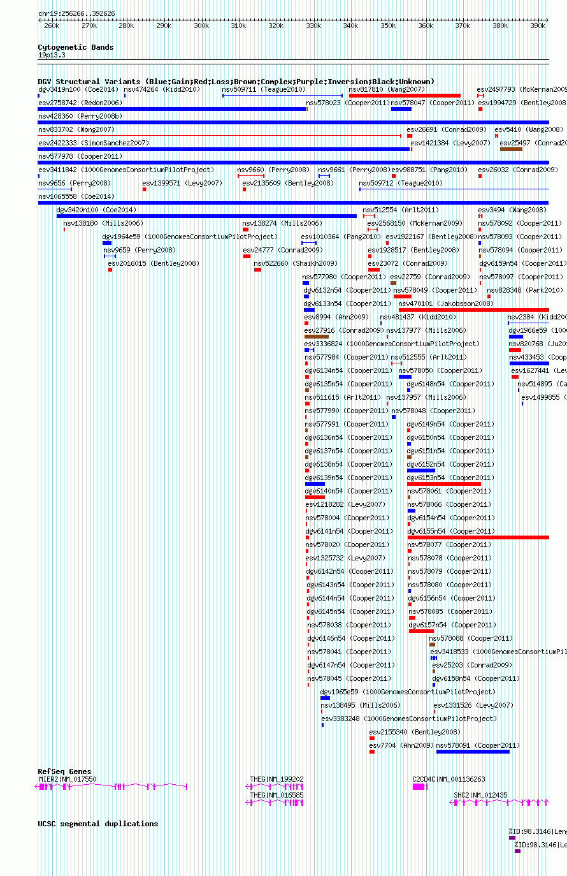Select the dgv1964e59 blue variant bar
Viewport: 567px width, 876px height.
pyautogui.click(x=107, y=243)
